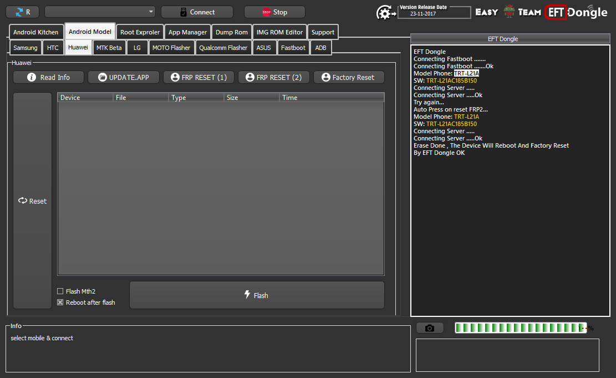616x378 pixels.
Task: Open the MOTO Flasher sub-tab
Action: point(171,48)
